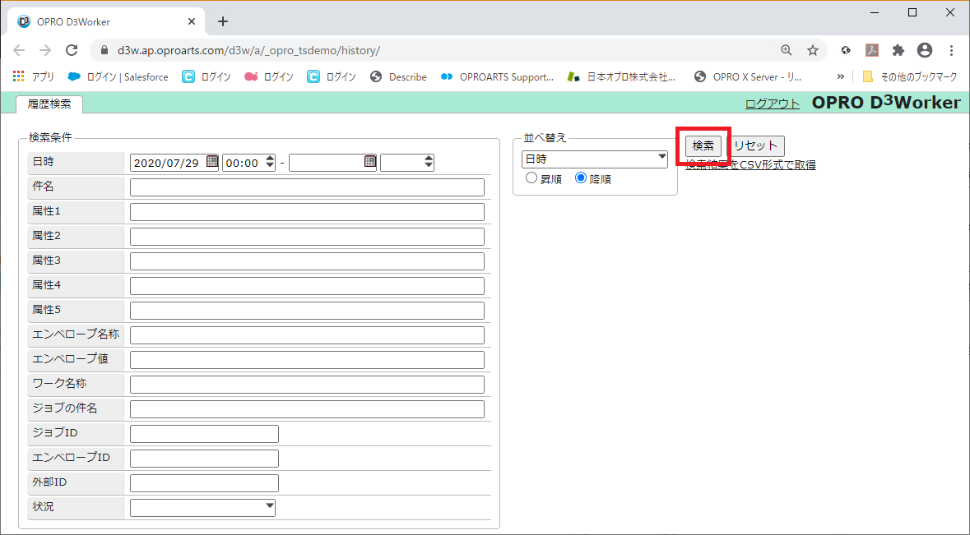This screenshot has height=535, width=970.
Task: Switch to the 履歴検索 tab
Action: tap(49, 104)
